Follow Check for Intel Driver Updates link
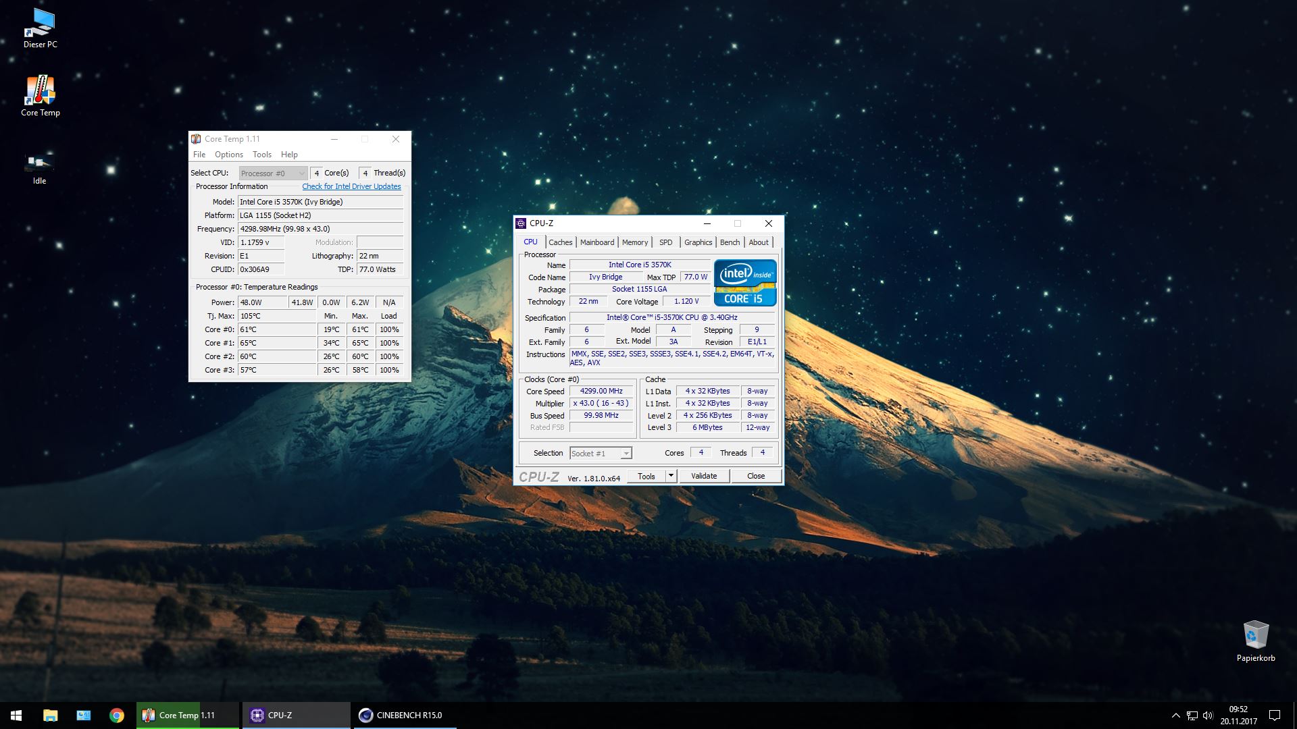Screen dimensions: 1297x729 pos(351,186)
